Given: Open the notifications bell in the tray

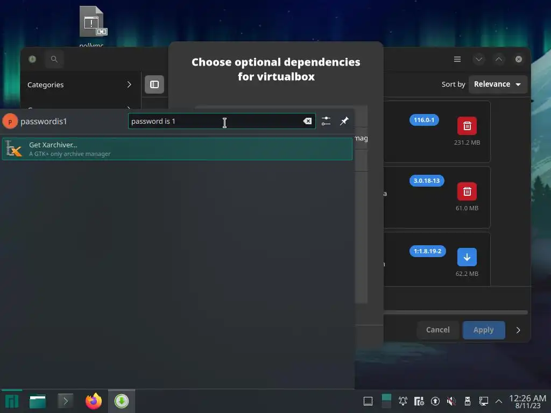Looking at the screenshot, I should (403, 401).
